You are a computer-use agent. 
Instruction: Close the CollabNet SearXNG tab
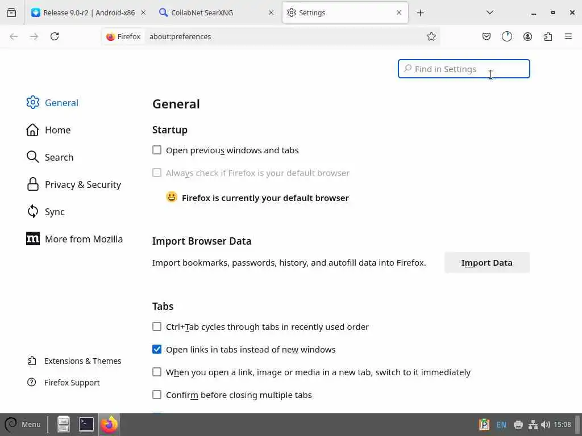click(271, 12)
